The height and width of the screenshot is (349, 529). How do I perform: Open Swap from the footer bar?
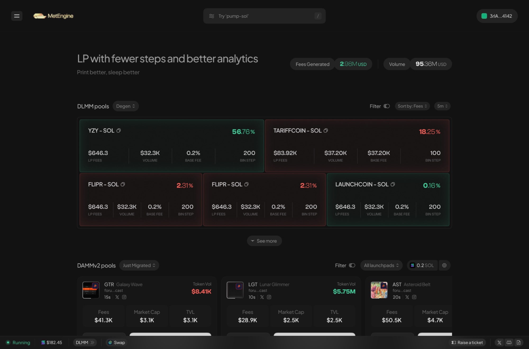117,342
